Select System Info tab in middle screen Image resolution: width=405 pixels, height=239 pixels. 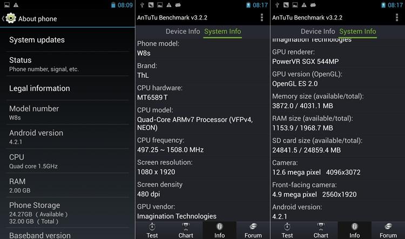coord(222,31)
